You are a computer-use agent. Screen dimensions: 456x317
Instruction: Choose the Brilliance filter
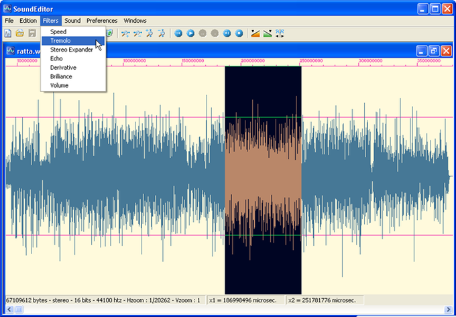point(73,76)
